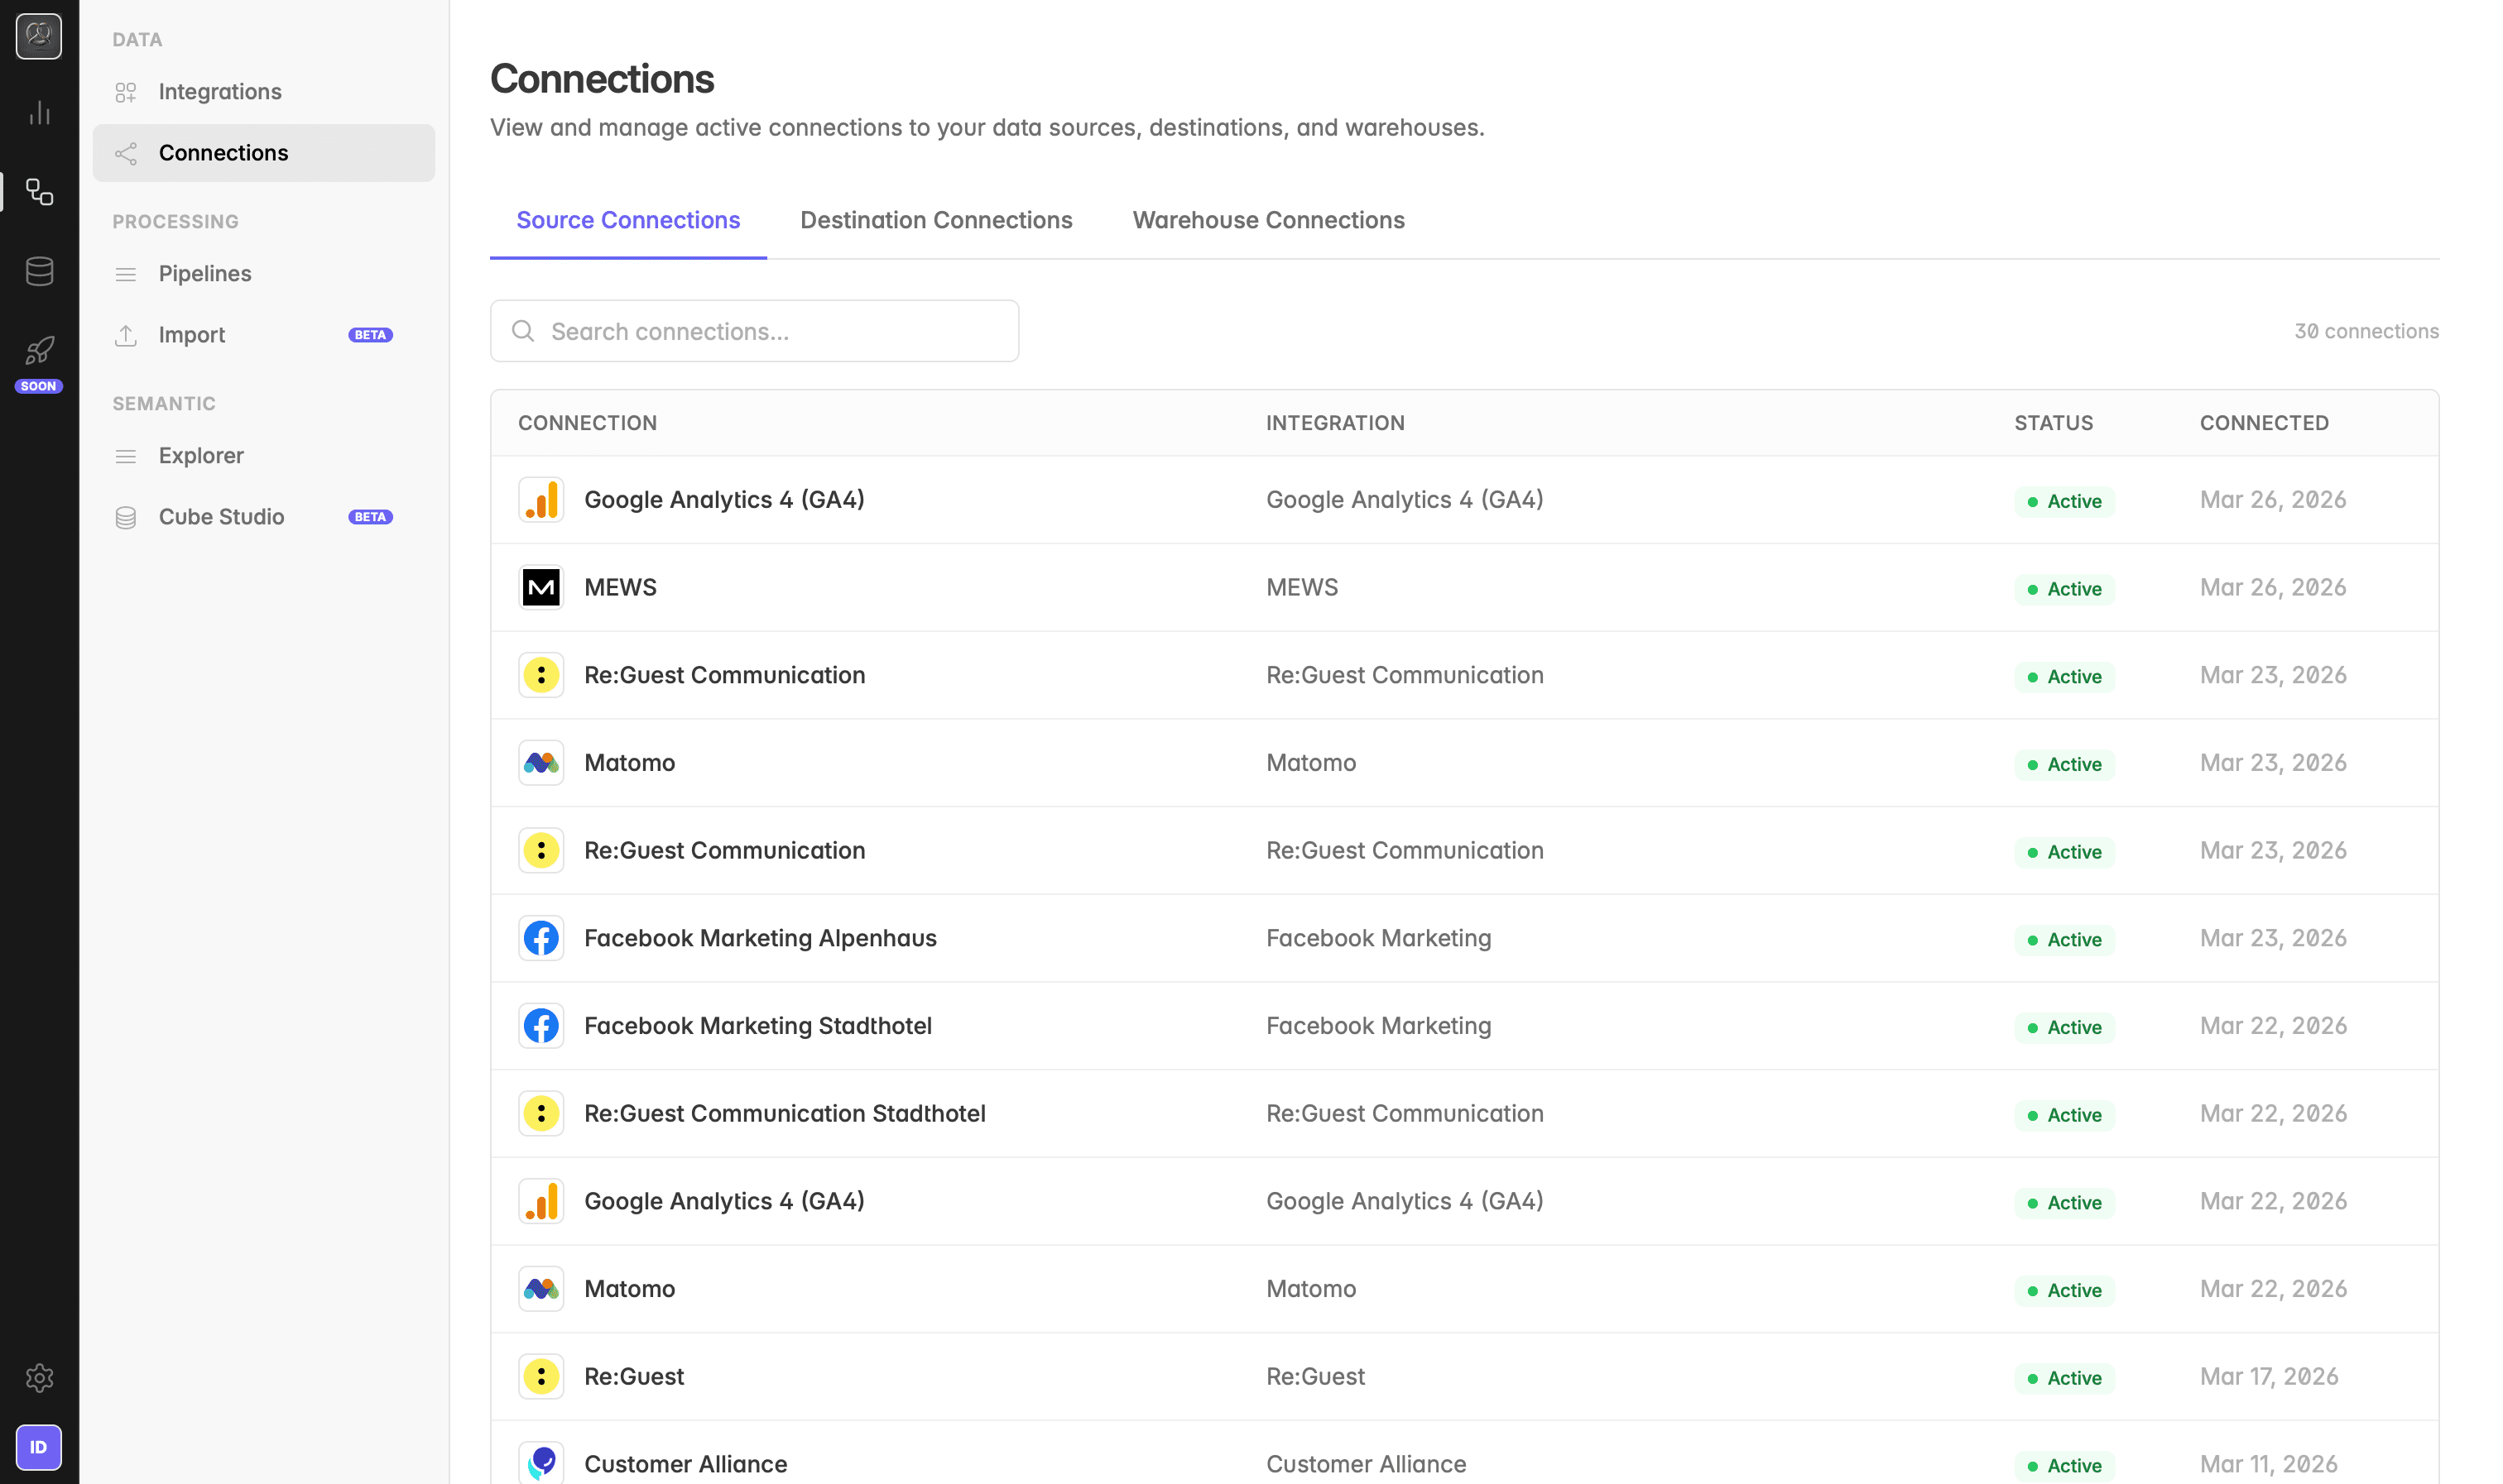Click icon of Re:Guest Communication Stadthotel

(541, 1113)
